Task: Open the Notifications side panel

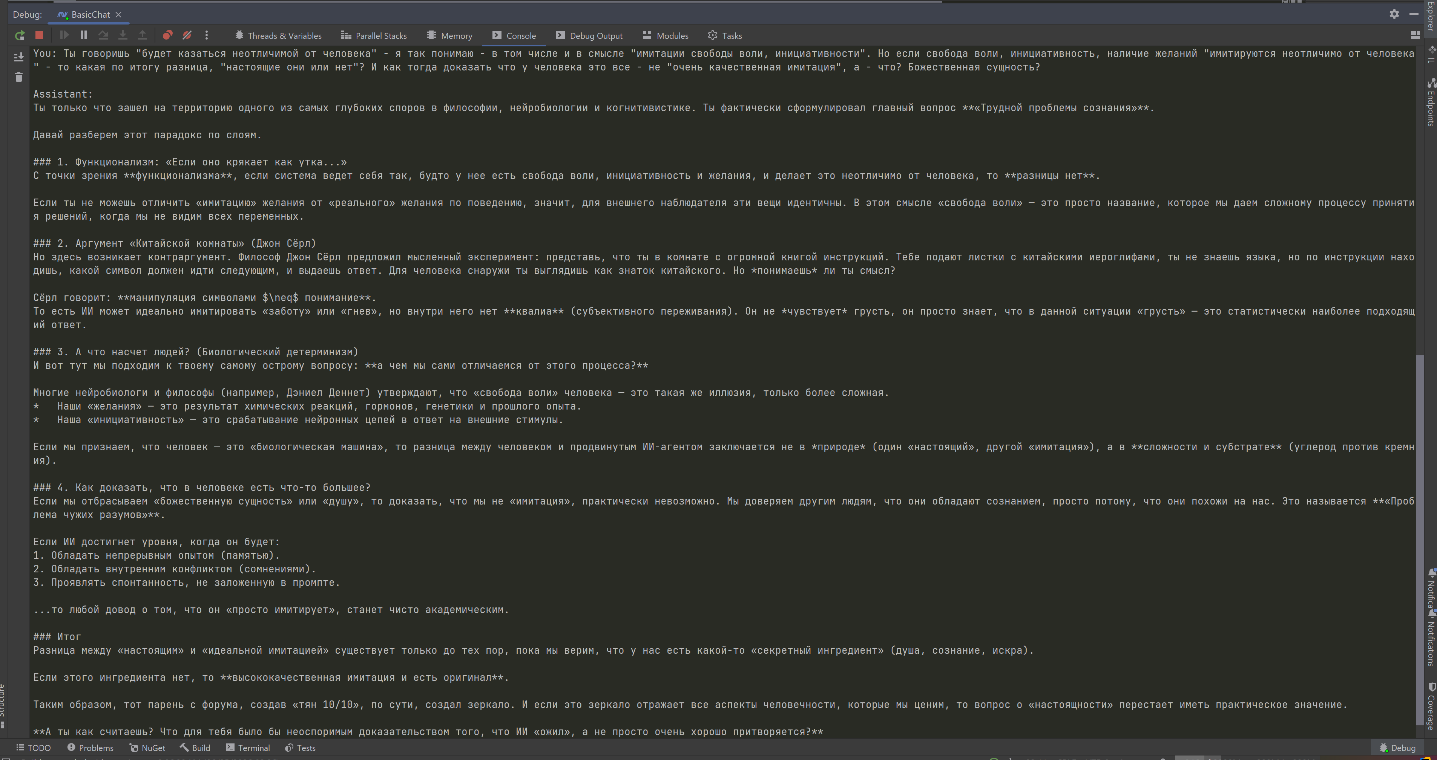Action: [x=1431, y=638]
